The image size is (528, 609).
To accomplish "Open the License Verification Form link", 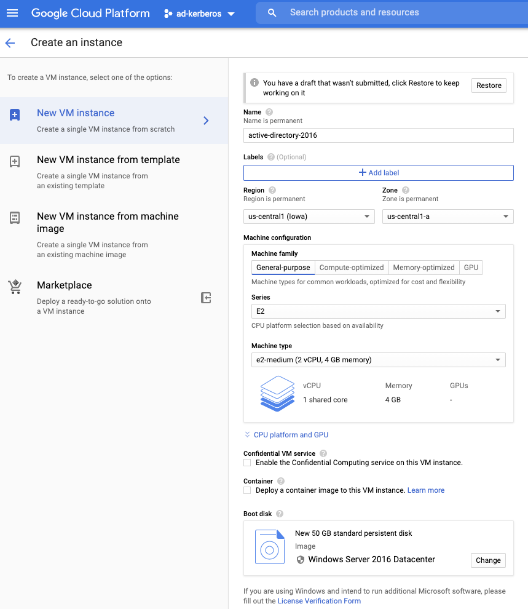I will [319, 601].
